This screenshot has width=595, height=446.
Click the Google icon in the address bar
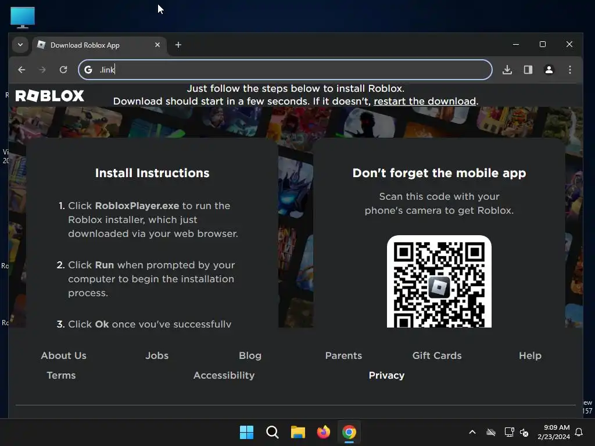click(88, 70)
